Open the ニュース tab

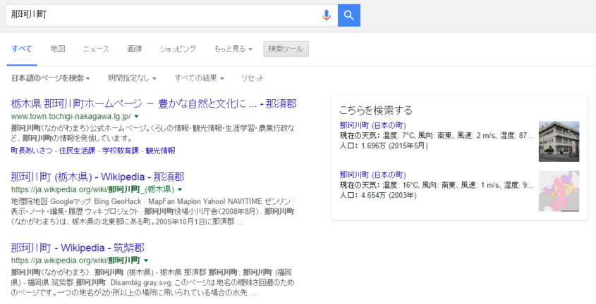coord(96,49)
